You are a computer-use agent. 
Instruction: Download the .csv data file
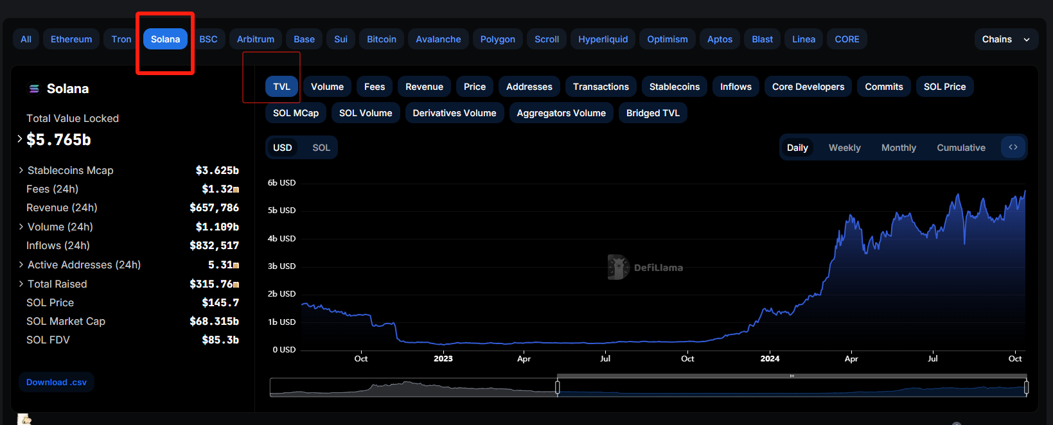[57, 382]
